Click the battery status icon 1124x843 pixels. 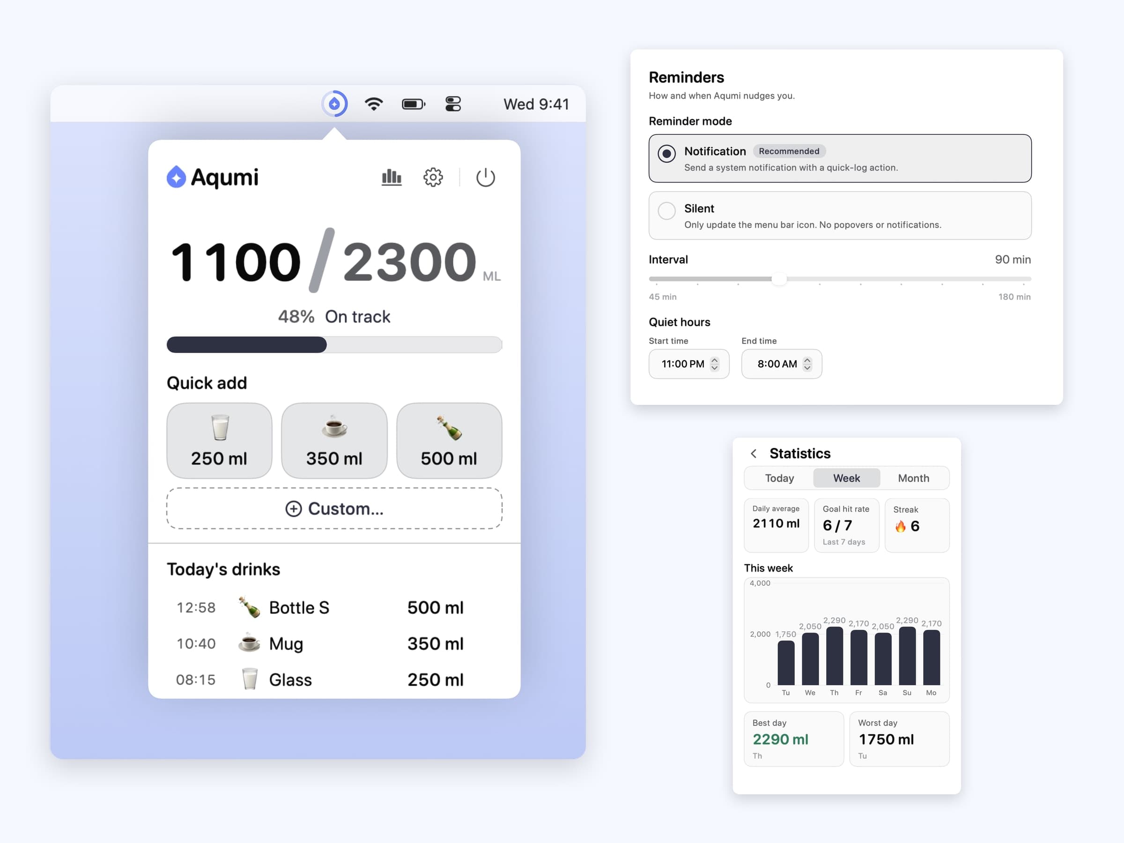pos(414,104)
